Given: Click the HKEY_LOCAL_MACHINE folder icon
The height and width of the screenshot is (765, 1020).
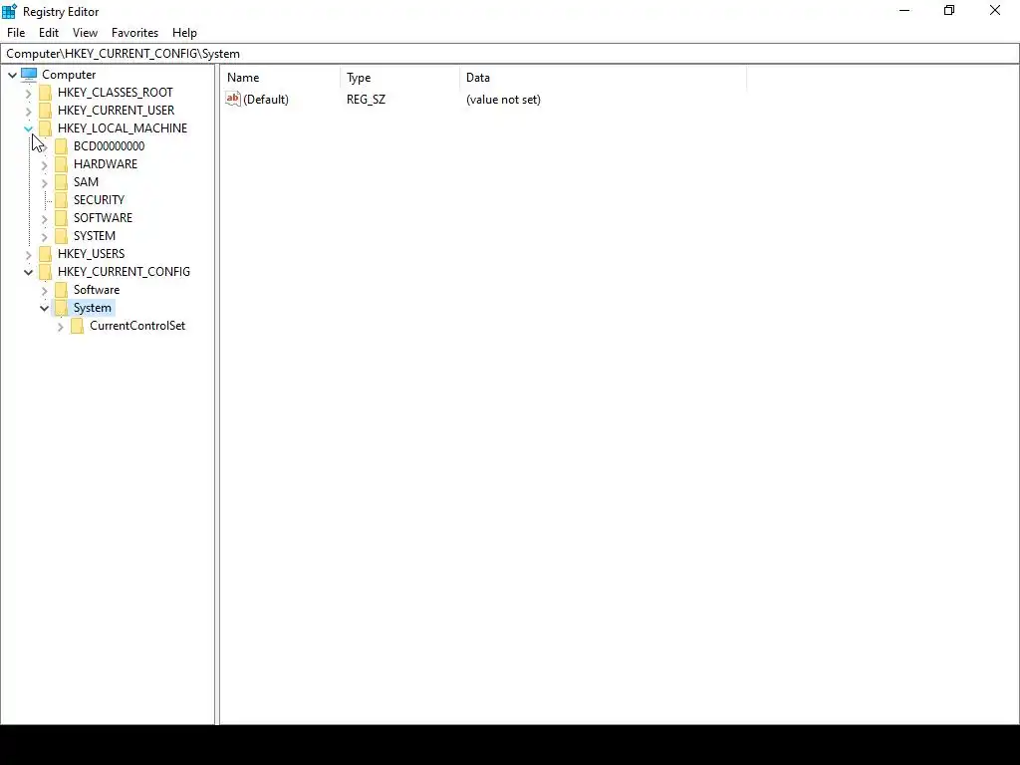Looking at the screenshot, I should (x=45, y=128).
